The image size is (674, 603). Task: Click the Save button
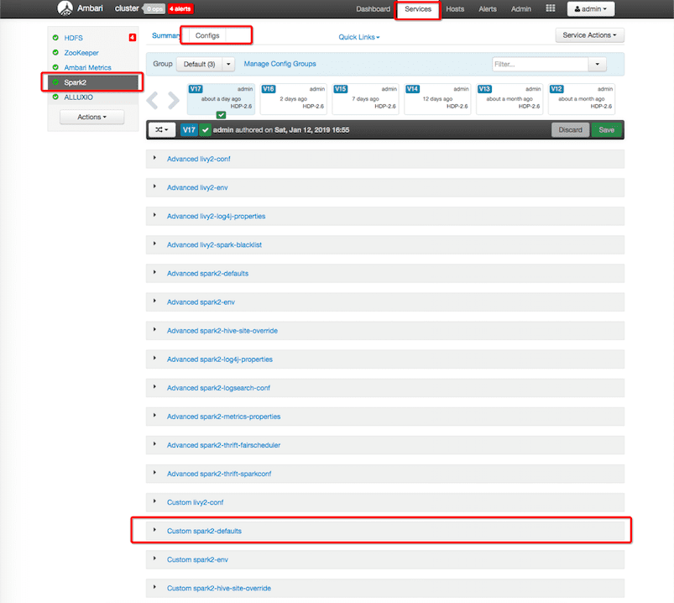[x=606, y=130]
